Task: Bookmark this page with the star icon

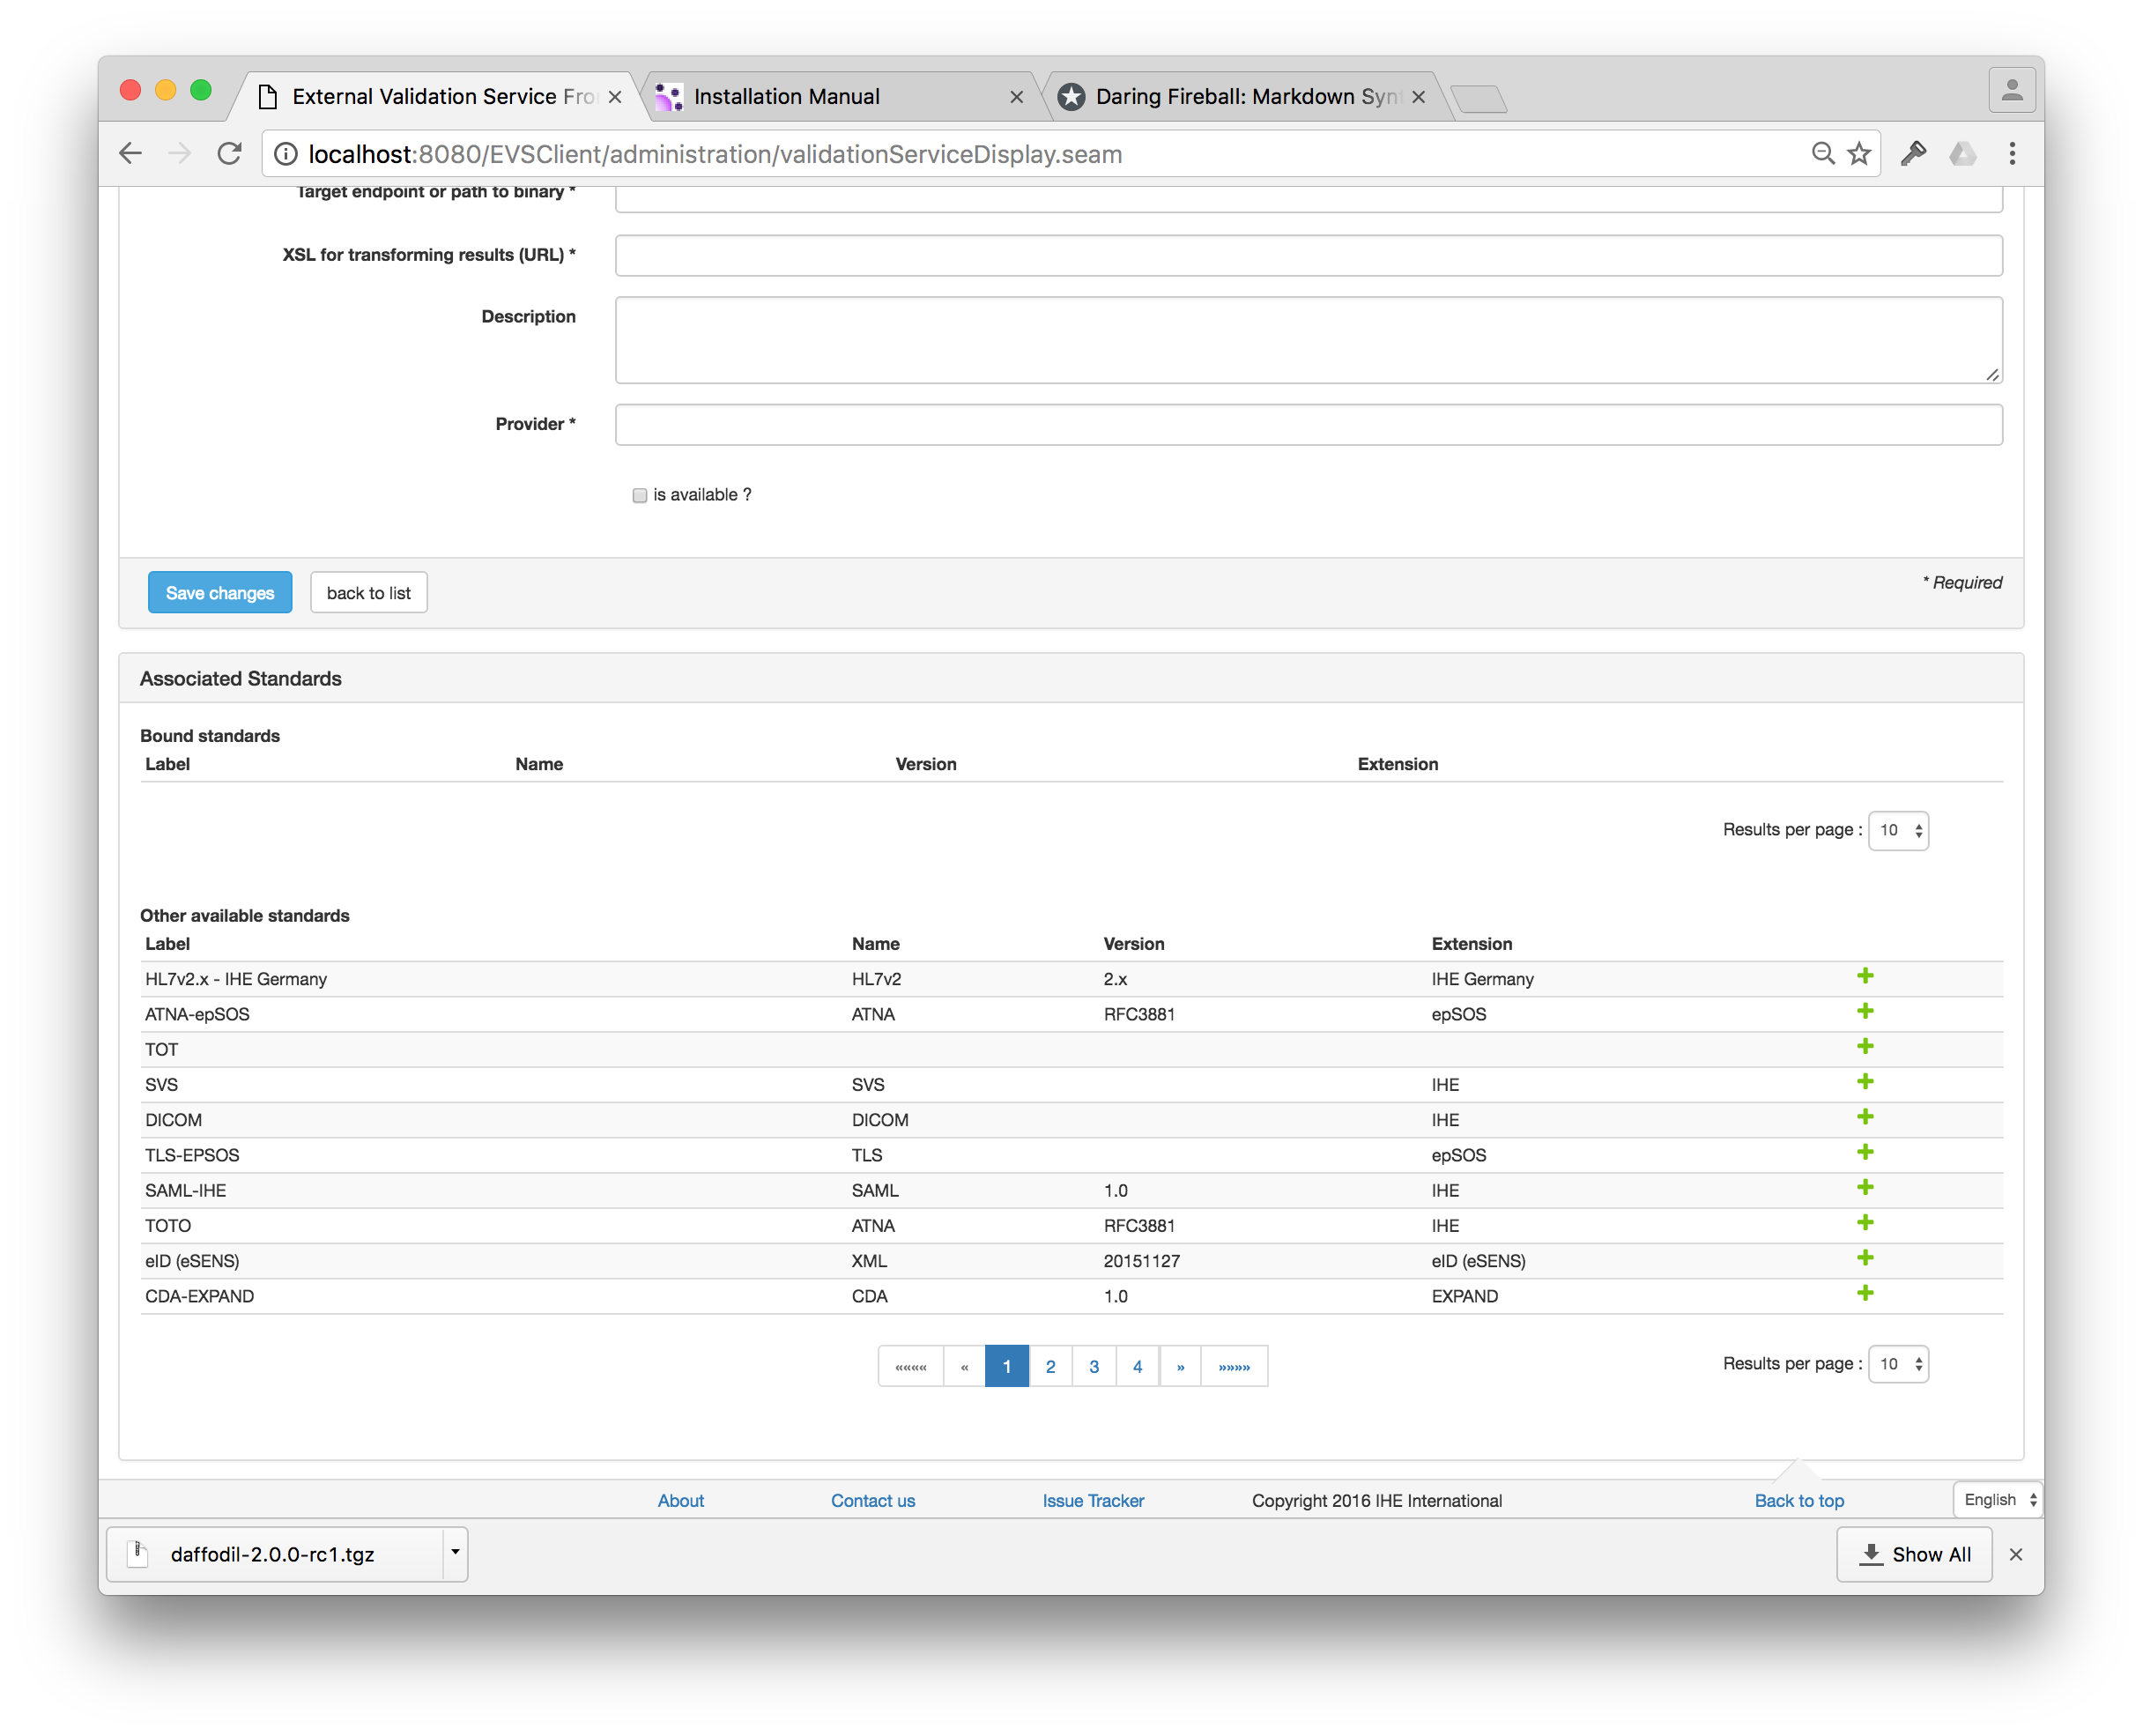Action: tap(1858, 153)
